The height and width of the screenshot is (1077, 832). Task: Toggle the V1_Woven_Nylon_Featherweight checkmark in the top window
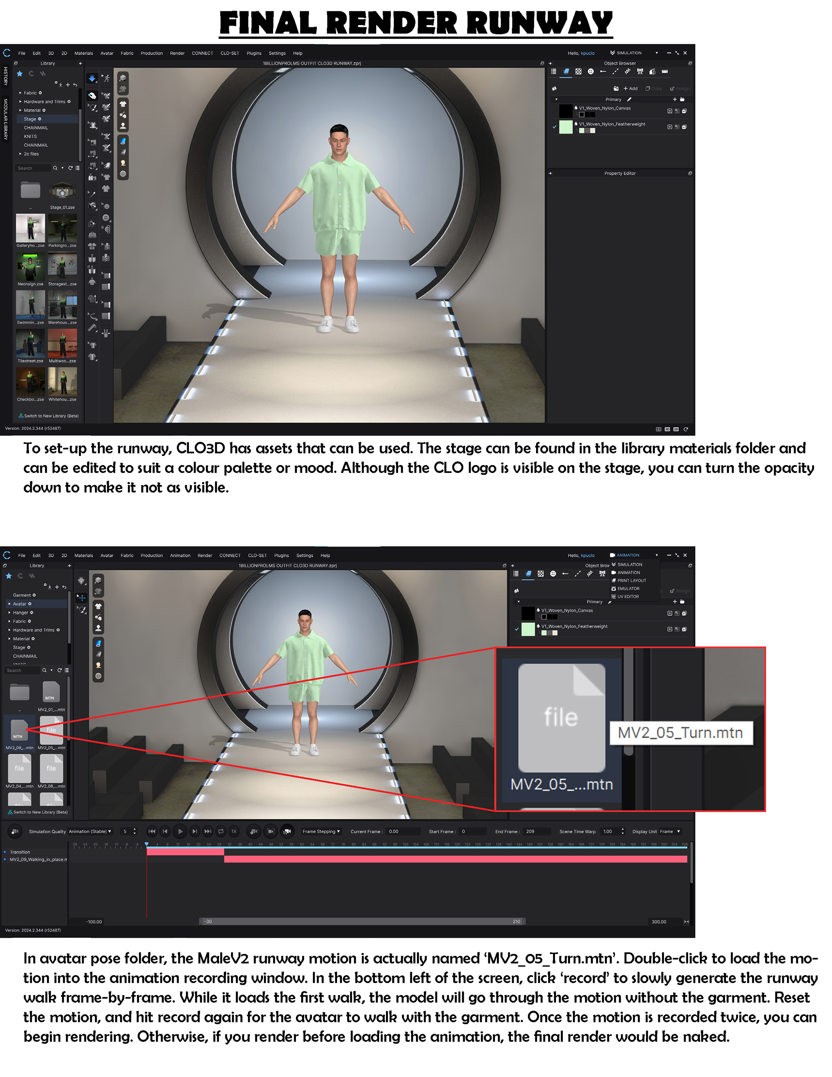(554, 127)
